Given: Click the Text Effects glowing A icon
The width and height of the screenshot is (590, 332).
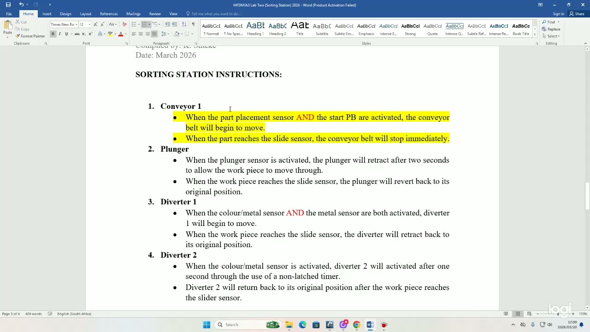Looking at the screenshot, I should (x=100, y=34).
